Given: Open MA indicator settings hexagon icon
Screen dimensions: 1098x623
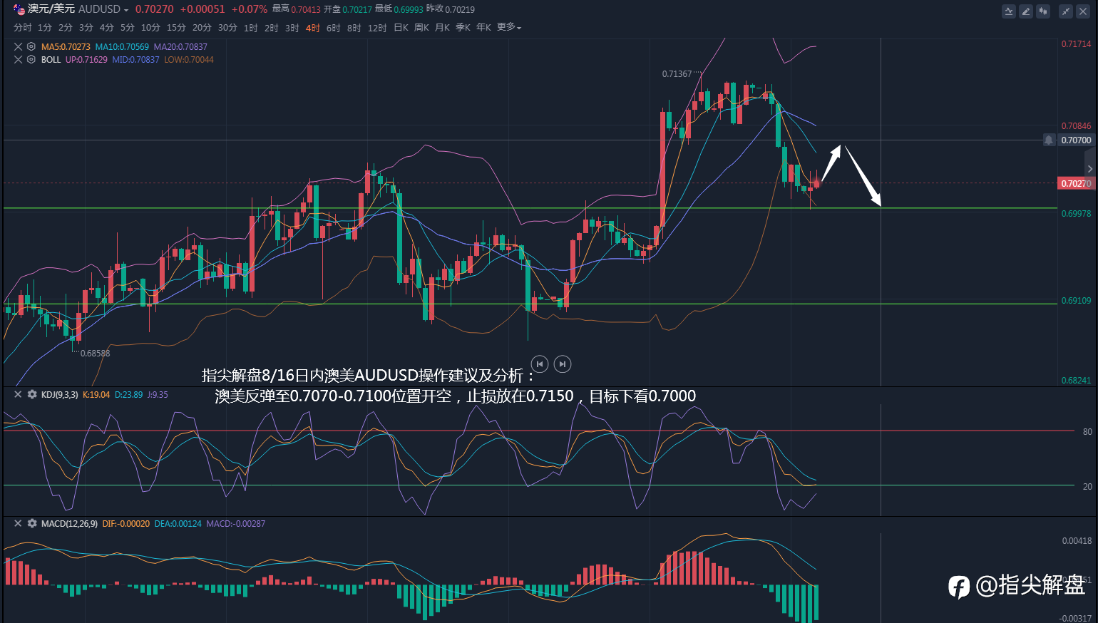Looking at the screenshot, I should pyautogui.click(x=31, y=46).
